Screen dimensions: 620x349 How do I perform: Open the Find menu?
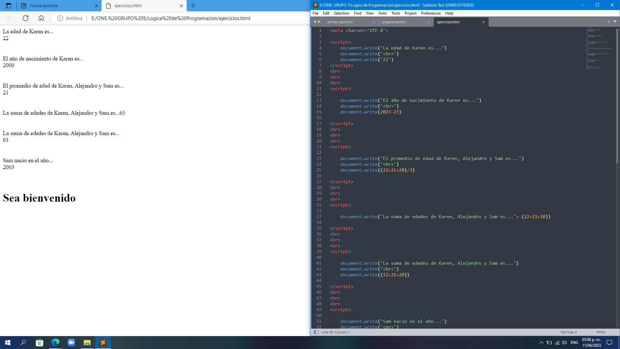pyautogui.click(x=357, y=13)
